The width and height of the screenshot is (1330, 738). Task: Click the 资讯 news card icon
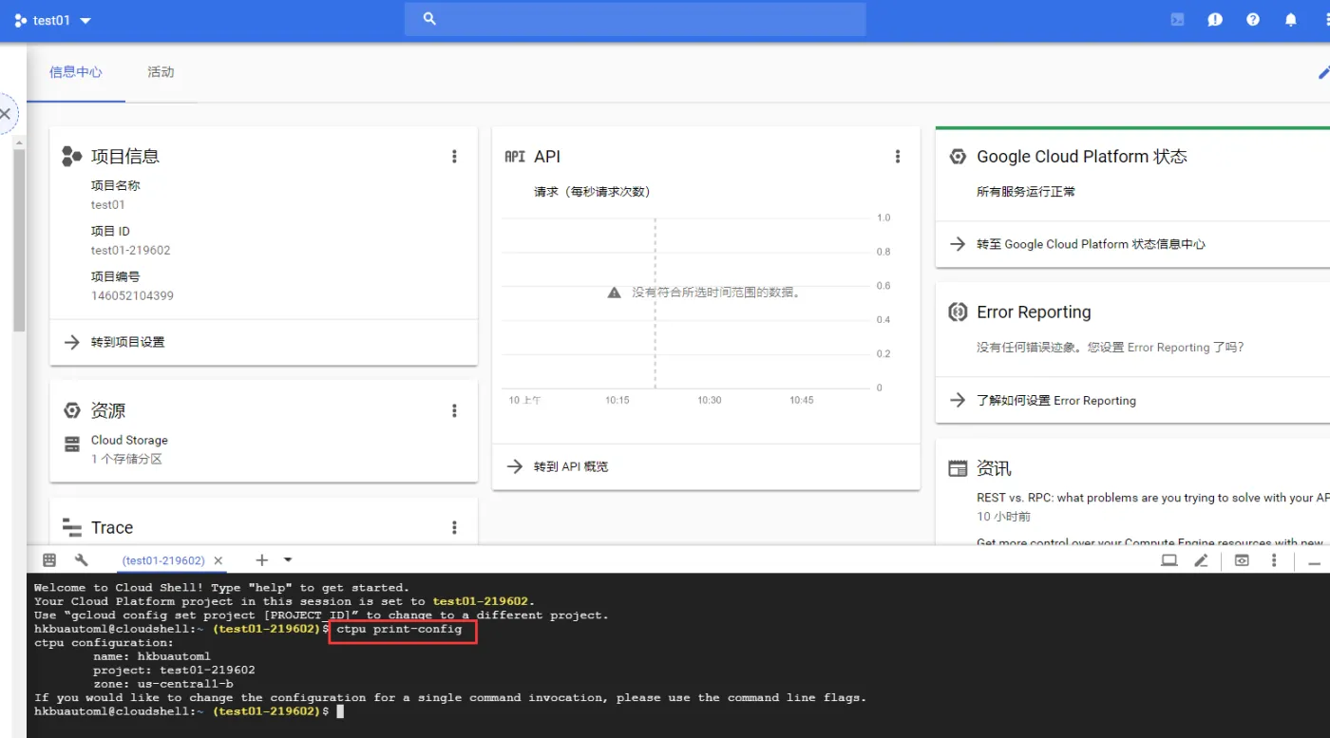pos(958,468)
